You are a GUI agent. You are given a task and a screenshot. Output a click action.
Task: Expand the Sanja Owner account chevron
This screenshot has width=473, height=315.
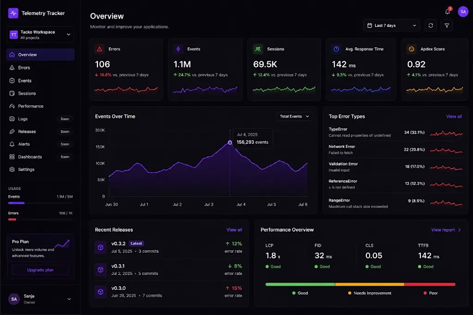pos(69,299)
